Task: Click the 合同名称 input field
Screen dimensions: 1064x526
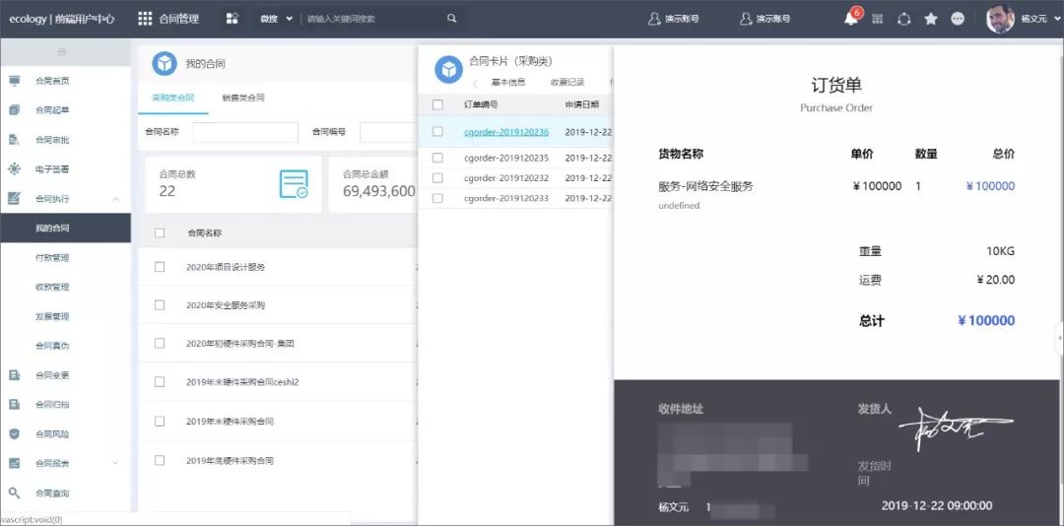Action: pyautogui.click(x=245, y=132)
